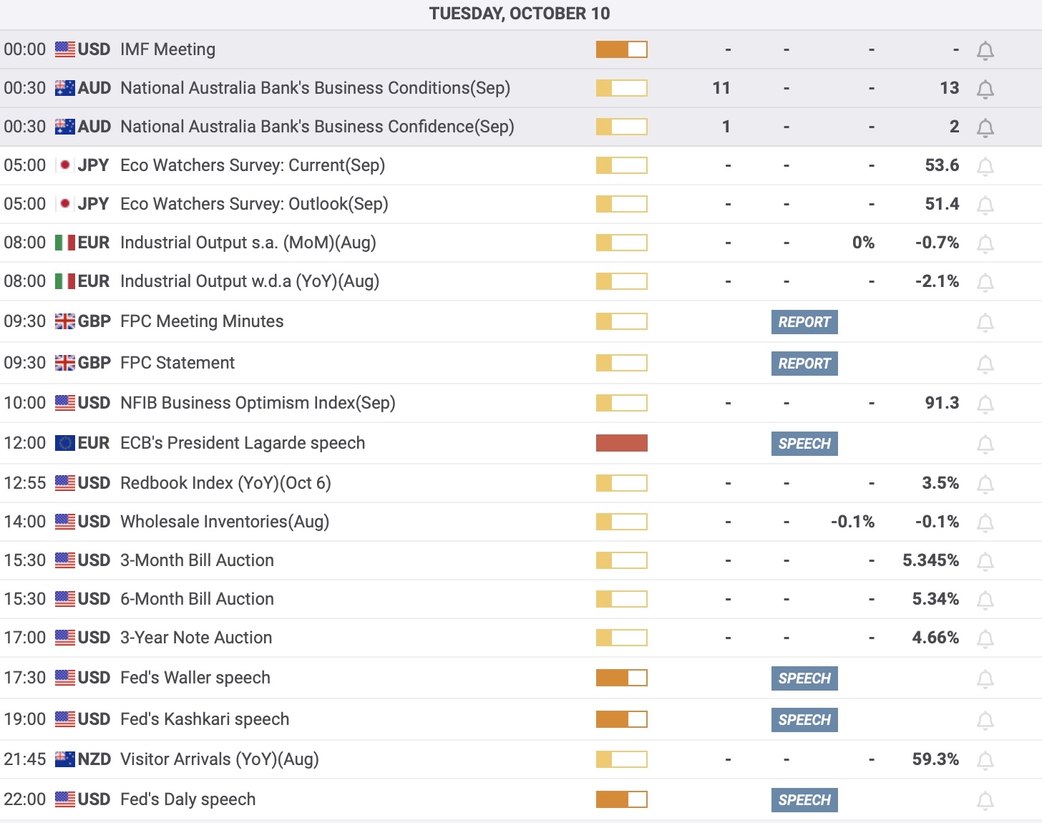Viewport: 1042px width, 823px height.
Task: Click bell icon for Fed's Daly speech
Action: point(985,800)
